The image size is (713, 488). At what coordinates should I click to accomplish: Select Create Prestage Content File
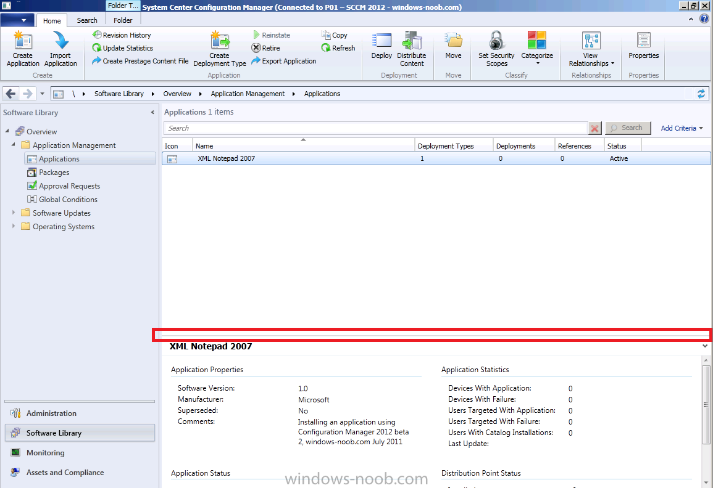140,61
